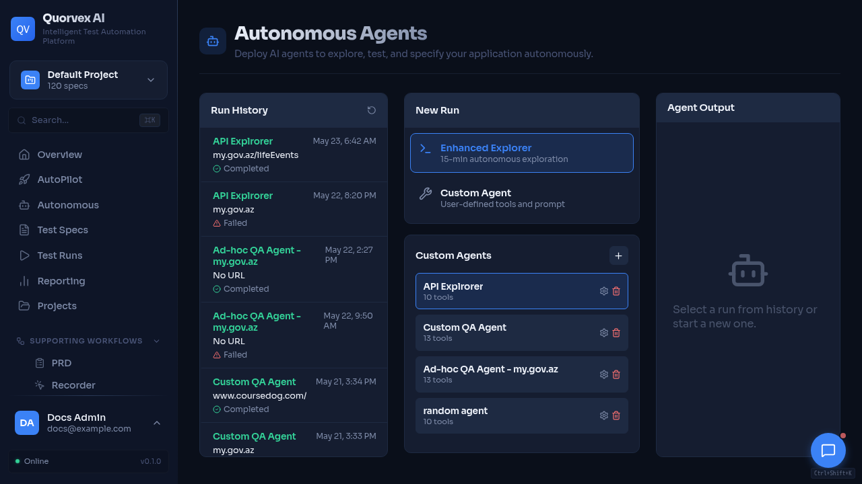Open the chat assistant bubble

pos(828,450)
